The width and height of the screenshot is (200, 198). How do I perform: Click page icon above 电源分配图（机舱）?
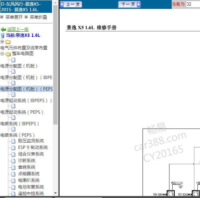click(x=13, y=60)
